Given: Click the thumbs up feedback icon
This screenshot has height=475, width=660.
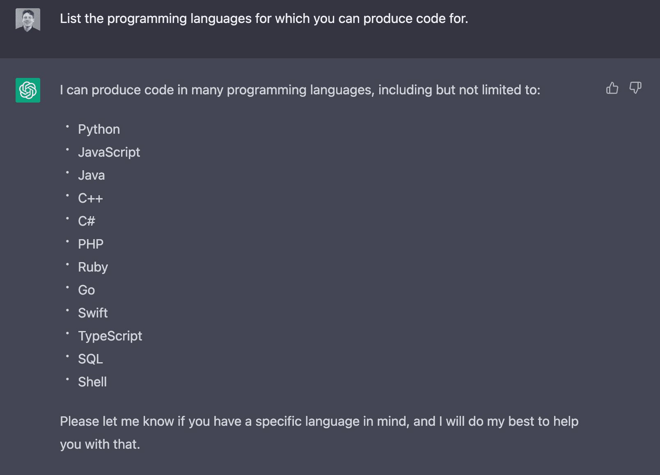Looking at the screenshot, I should 612,88.
